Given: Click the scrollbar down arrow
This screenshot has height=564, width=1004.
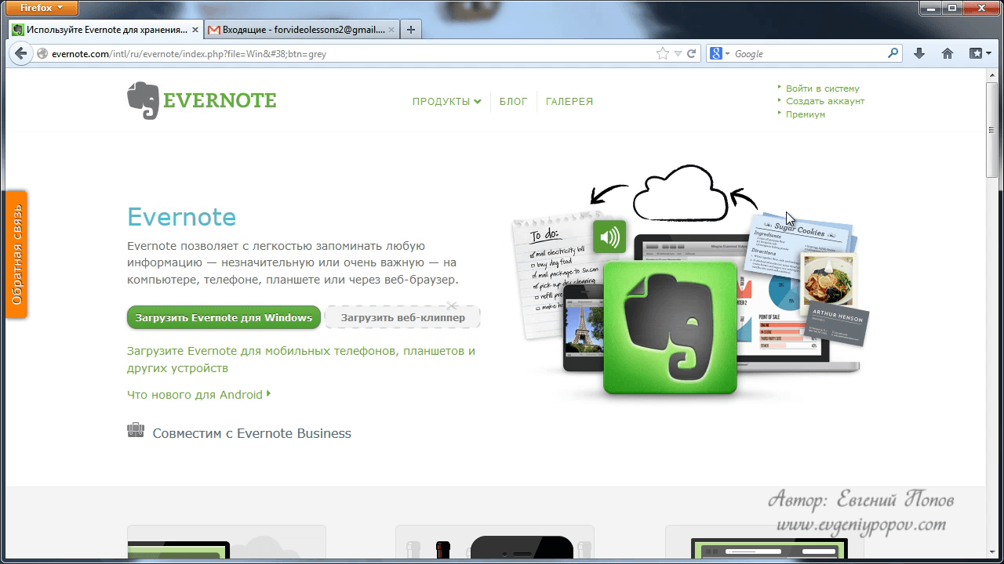Looking at the screenshot, I should point(991,553).
